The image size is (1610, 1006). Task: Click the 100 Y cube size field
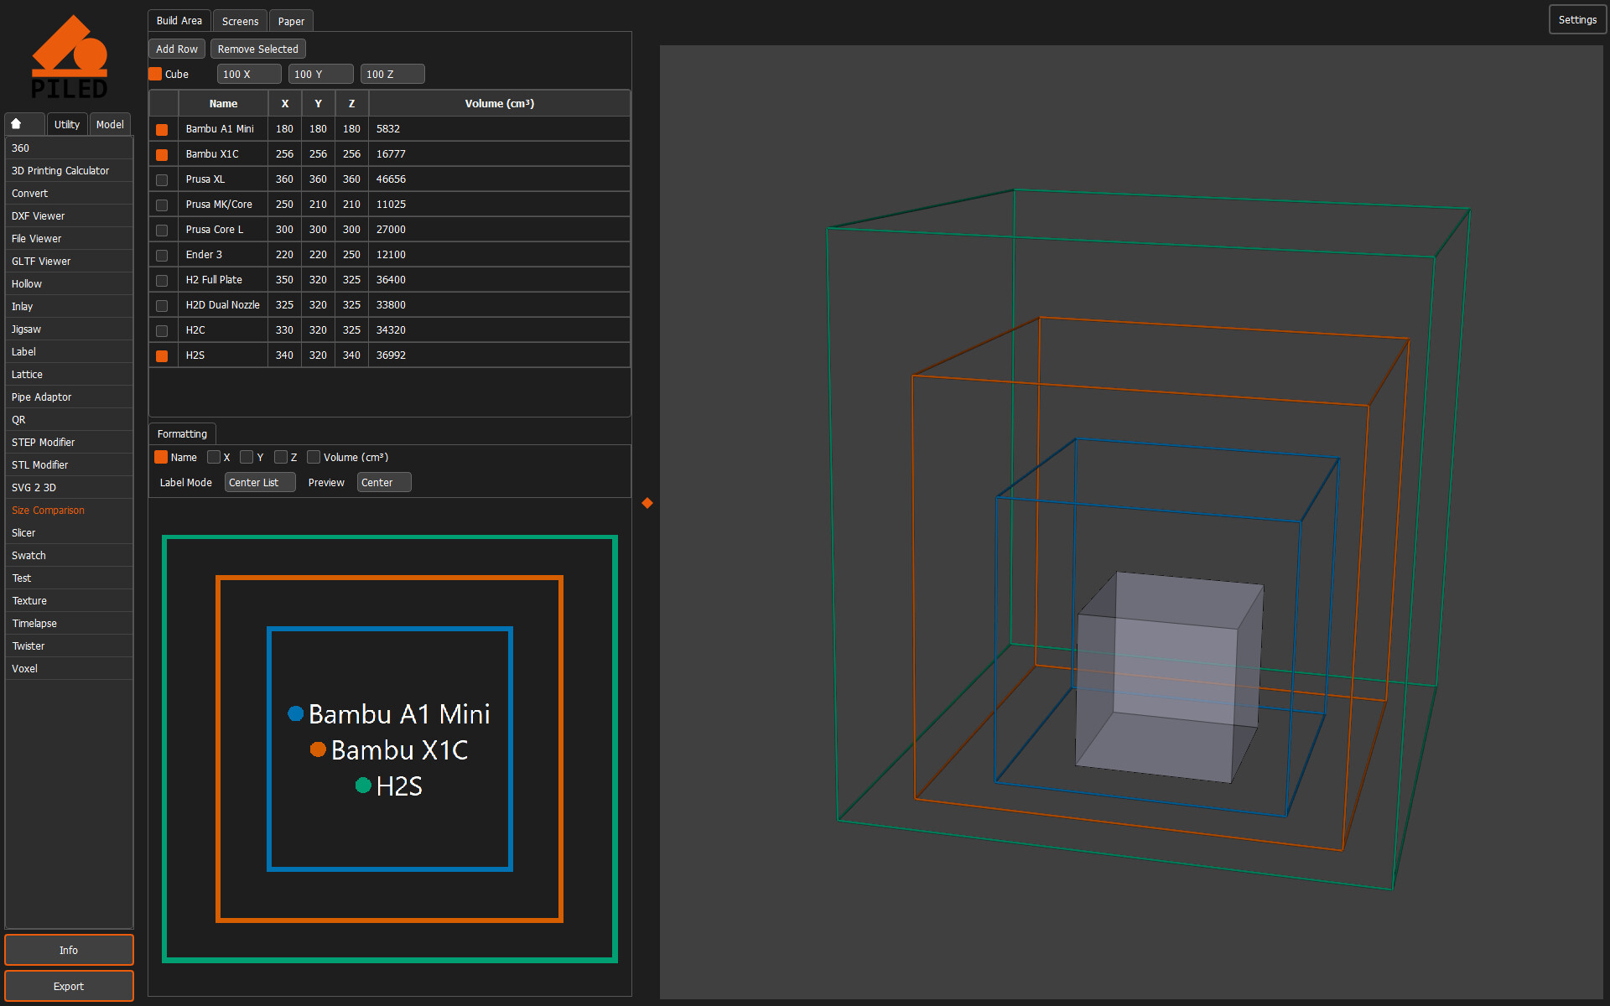tap(320, 74)
